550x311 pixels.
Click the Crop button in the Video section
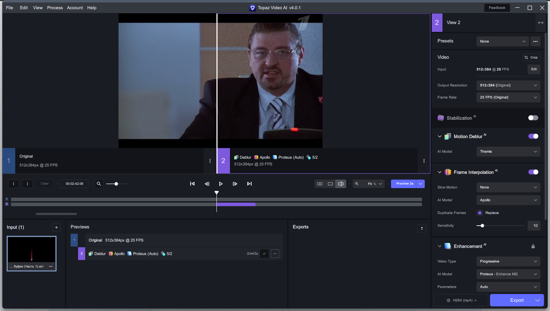click(x=531, y=57)
